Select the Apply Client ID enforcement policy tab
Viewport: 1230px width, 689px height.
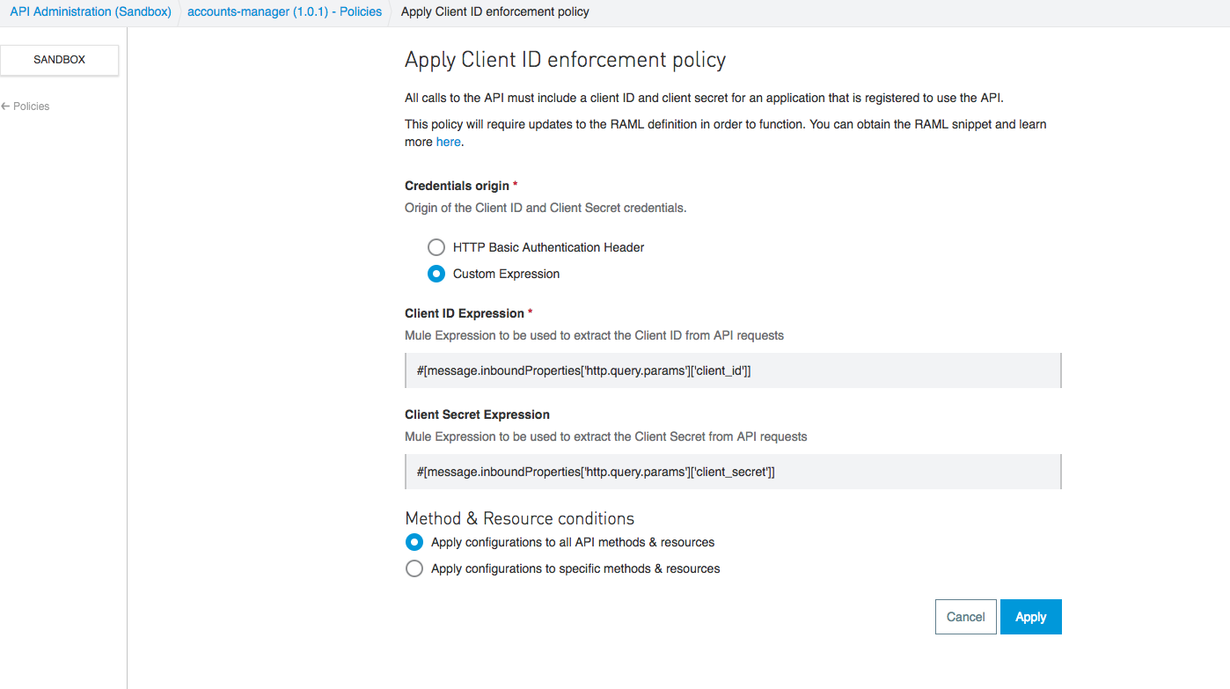494,11
